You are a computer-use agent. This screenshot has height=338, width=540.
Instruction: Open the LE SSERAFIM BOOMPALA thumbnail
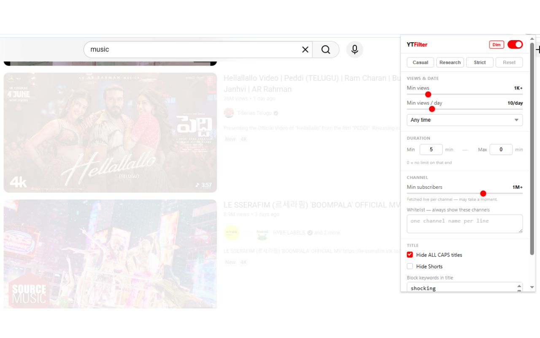[110, 254]
